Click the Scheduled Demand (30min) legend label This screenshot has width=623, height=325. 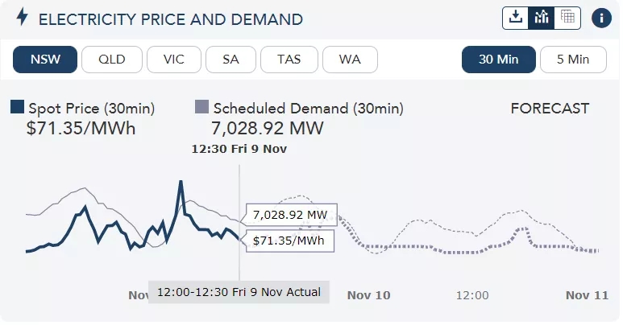(308, 108)
